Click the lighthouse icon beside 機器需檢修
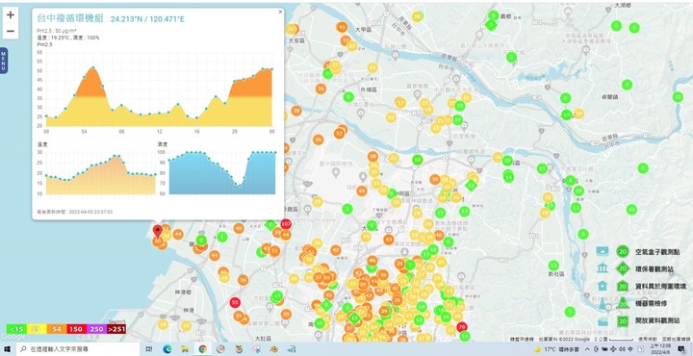693x356 pixels. (603, 303)
